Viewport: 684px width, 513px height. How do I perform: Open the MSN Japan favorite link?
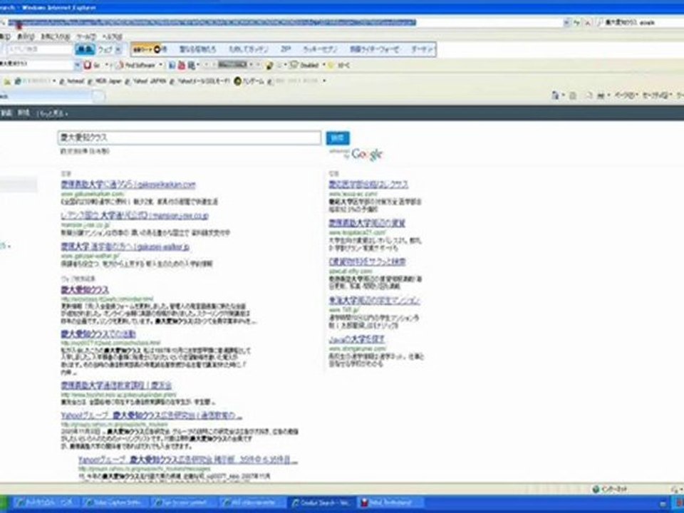104,81
